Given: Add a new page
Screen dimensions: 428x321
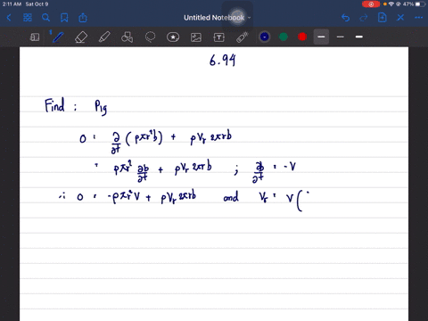Looking at the screenshot, I should [x=383, y=18].
